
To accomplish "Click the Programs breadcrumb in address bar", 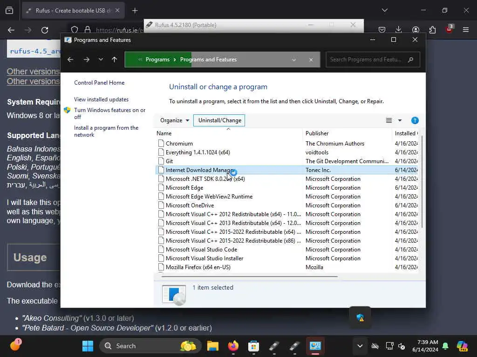I will [157, 59].
